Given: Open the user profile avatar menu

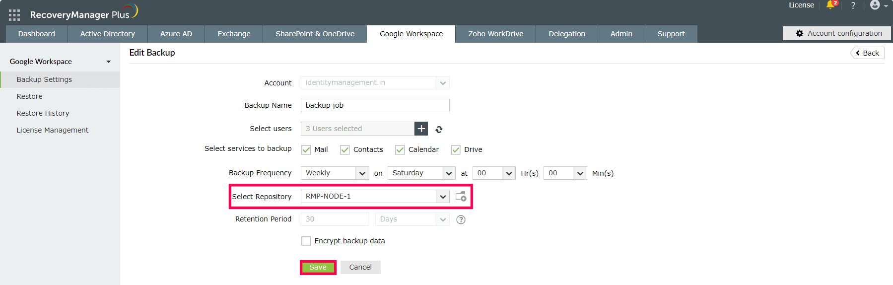Looking at the screenshot, I should pos(878,5).
